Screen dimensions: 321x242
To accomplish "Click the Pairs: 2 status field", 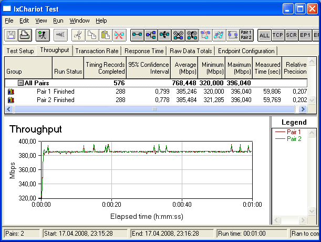I will pyautogui.click(x=22, y=234).
